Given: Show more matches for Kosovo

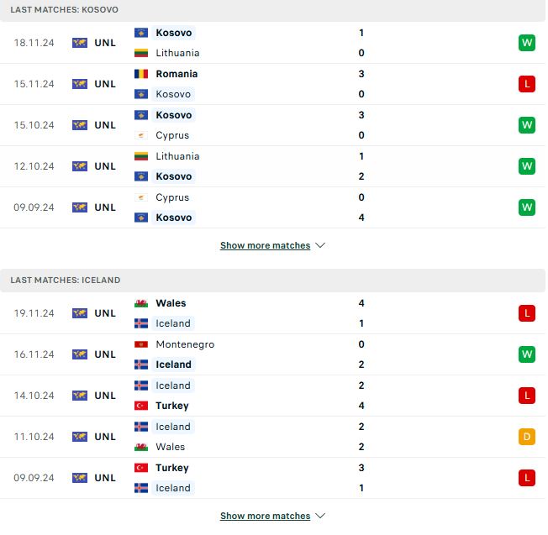Looking at the screenshot, I should click(265, 246).
